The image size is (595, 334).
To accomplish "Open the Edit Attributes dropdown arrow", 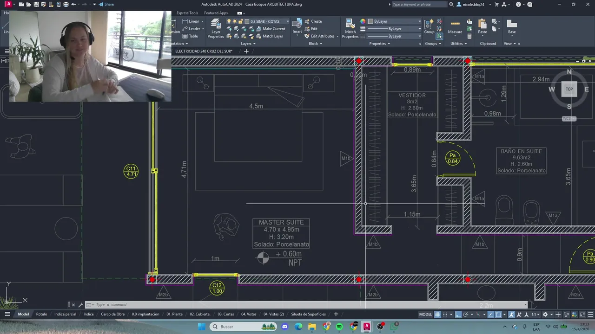I will tap(337, 36).
